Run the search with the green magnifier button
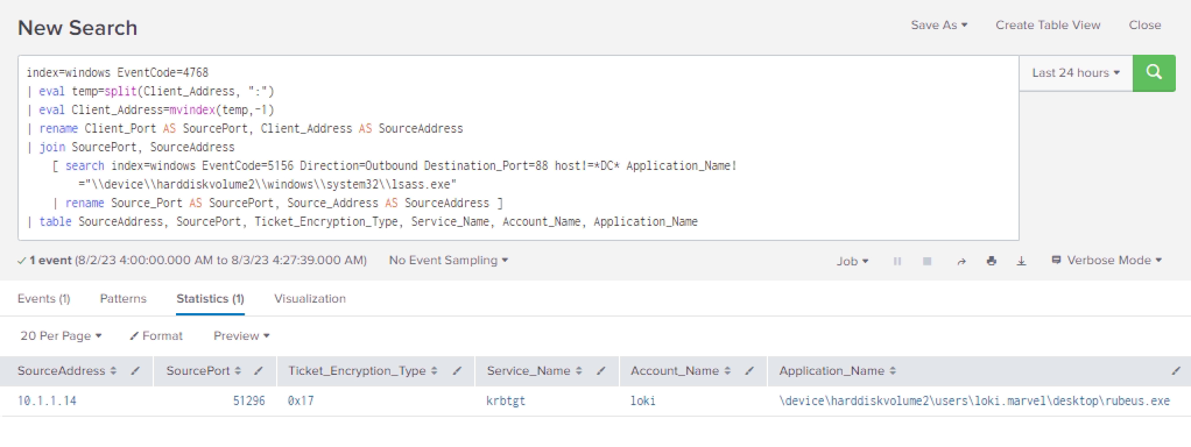 [1154, 73]
